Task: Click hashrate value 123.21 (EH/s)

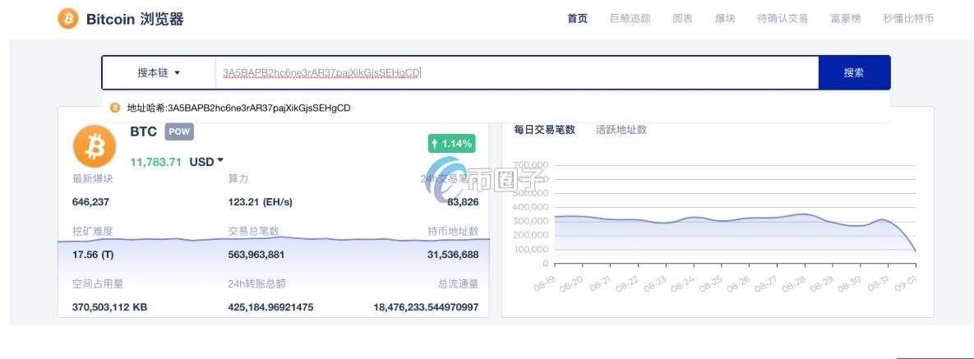Action: click(x=261, y=202)
